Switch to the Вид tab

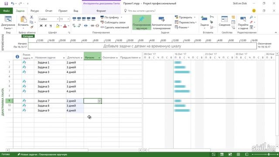[x=76, y=11]
